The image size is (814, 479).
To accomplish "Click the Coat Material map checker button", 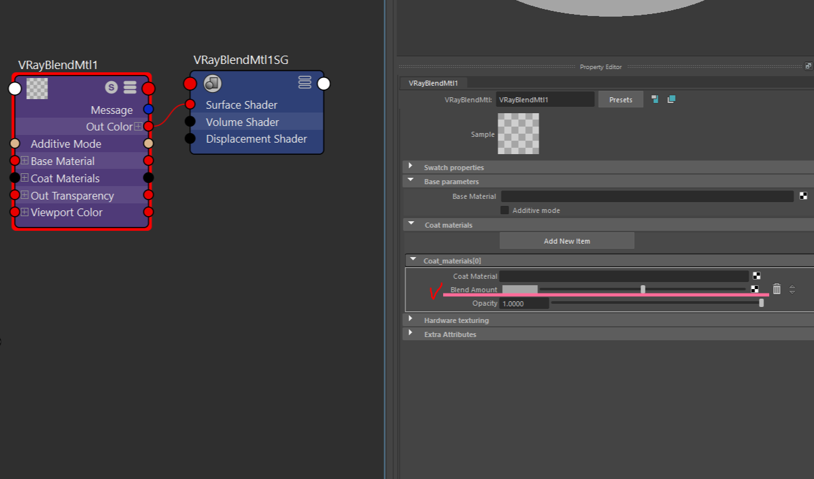I will click(756, 276).
